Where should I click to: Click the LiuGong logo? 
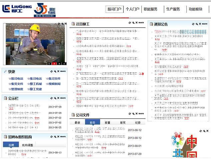[17, 10]
